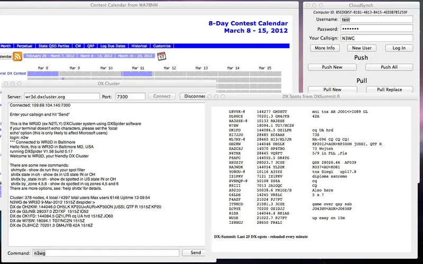Select spot row W7SW 18094.1 TG7/NC2N
The image size is (423, 264).
(x=261, y=126)
